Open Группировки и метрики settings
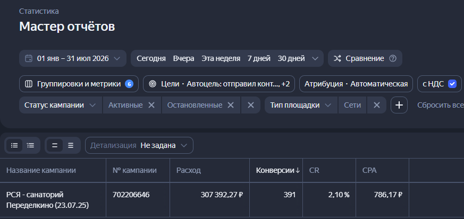This screenshot has height=219, width=464. (79, 84)
